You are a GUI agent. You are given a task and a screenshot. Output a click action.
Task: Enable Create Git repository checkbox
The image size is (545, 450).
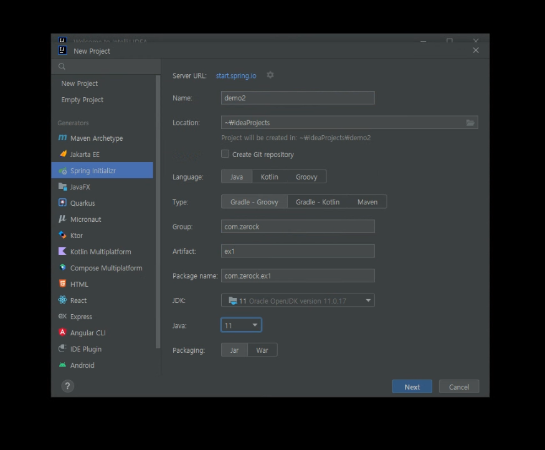pyautogui.click(x=225, y=154)
